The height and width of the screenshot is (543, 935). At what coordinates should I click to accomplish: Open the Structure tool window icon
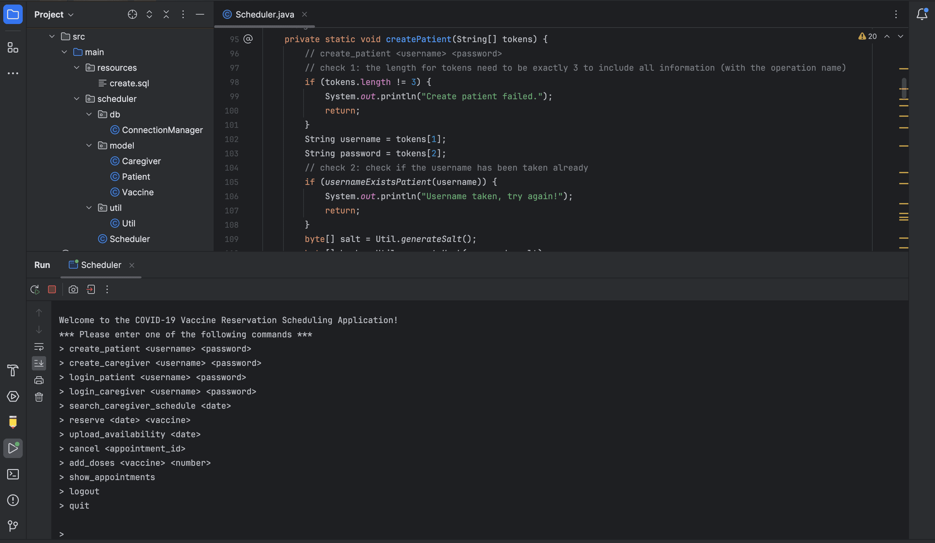[13, 47]
